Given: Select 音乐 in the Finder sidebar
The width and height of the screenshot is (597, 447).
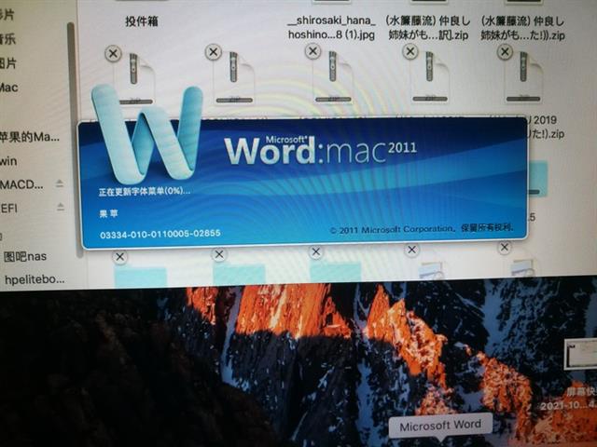Looking at the screenshot, I should pyautogui.click(x=7, y=39).
